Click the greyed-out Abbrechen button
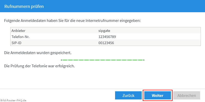Viewport: 205px width, 102px height. pyautogui.click(x=187, y=95)
